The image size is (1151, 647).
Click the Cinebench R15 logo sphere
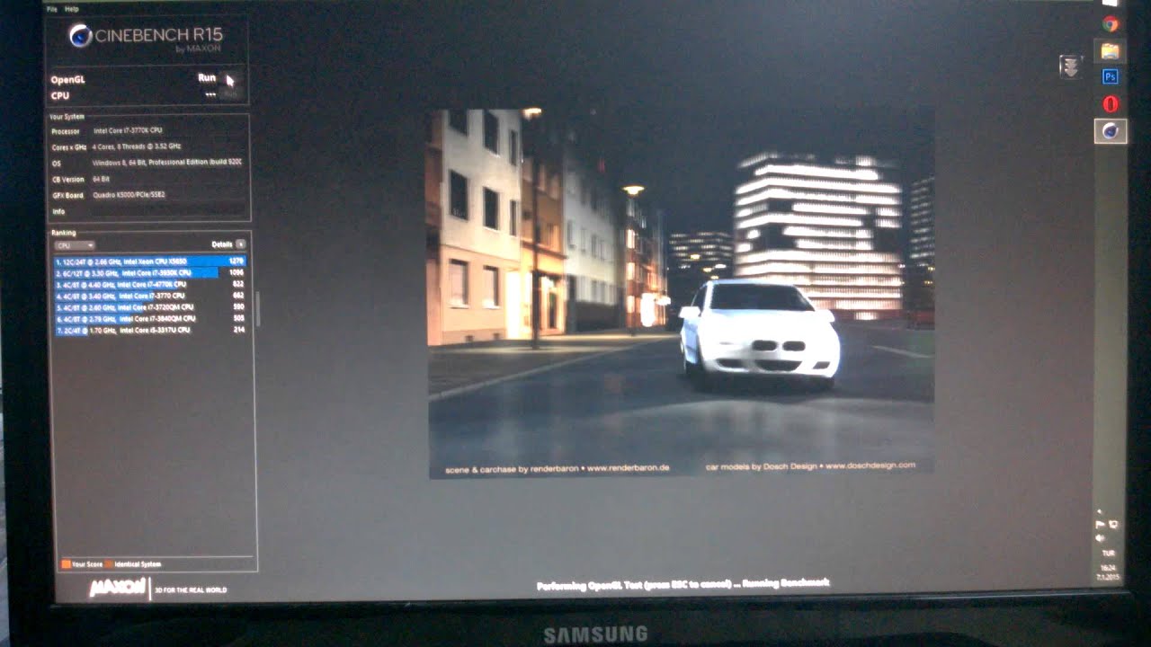point(80,35)
